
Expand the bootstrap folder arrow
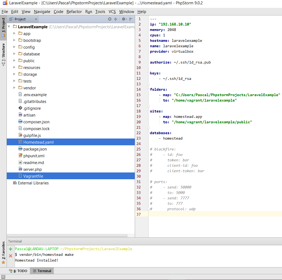tap(14, 40)
